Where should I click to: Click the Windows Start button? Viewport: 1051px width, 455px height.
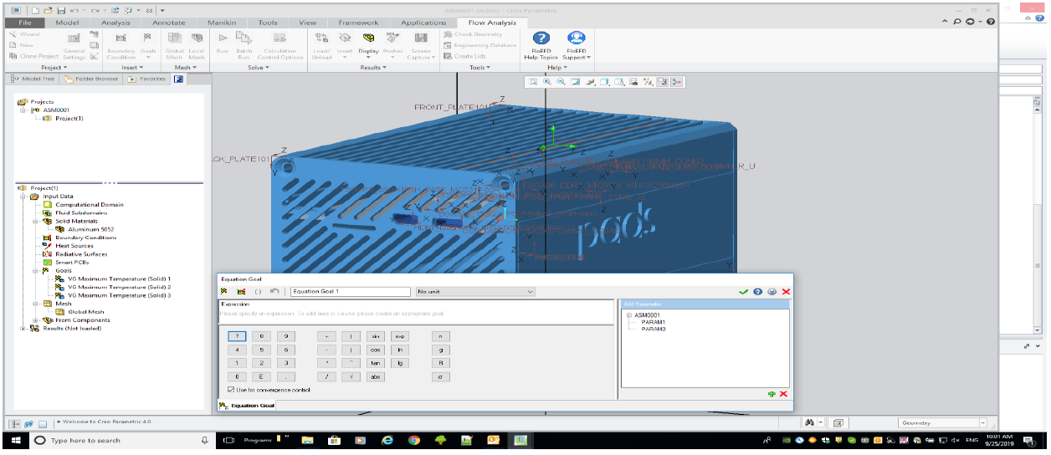click(x=16, y=440)
